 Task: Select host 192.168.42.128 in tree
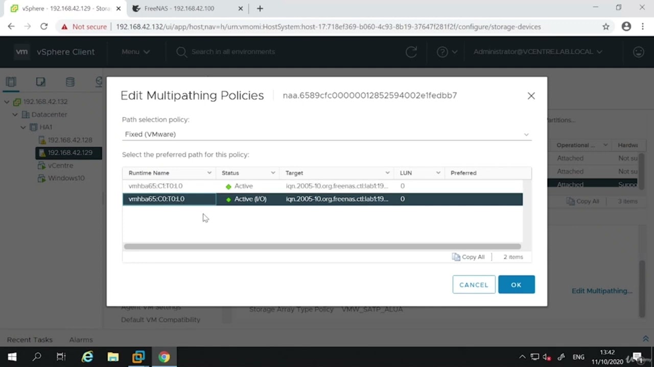69,140
